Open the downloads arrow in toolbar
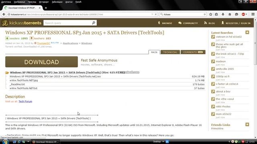Viewport: 257px width, 144px height. pyautogui.click(x=223, y=14)
